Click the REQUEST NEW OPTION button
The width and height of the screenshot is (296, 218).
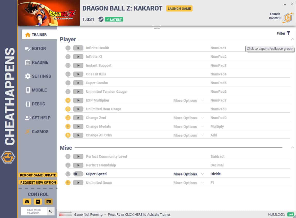tap(38, 182)
